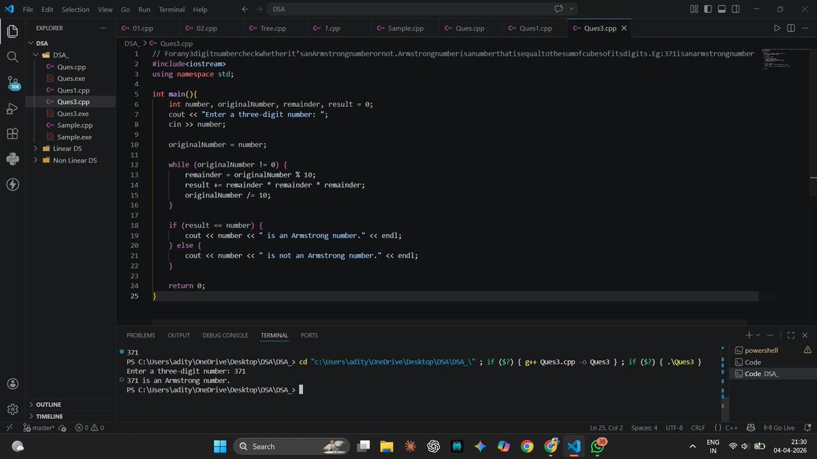Switch to the PROBLEMS panel tab

(141, 335)
